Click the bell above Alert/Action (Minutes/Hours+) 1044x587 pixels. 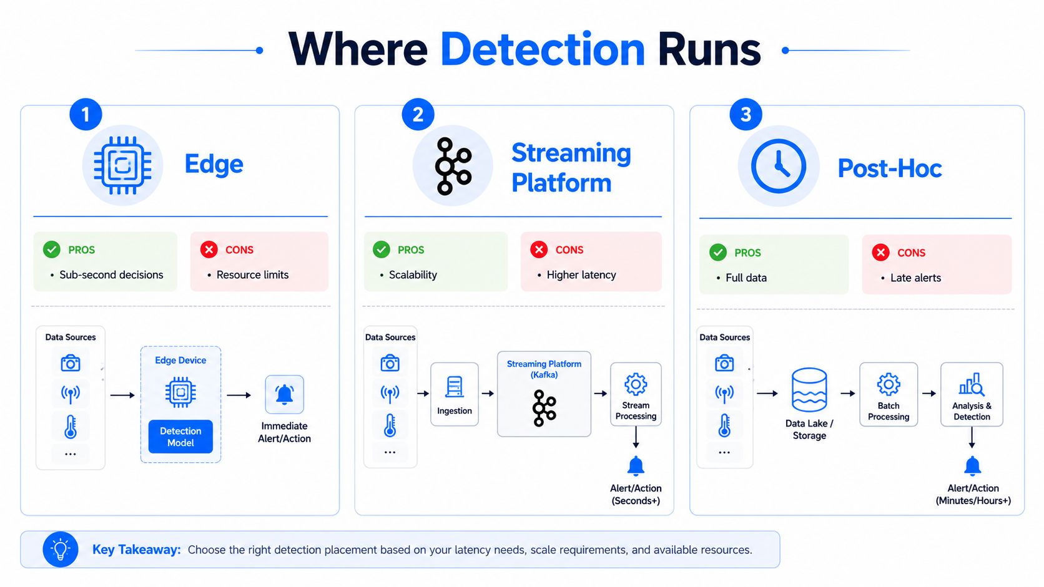click(x=973, y=466)
